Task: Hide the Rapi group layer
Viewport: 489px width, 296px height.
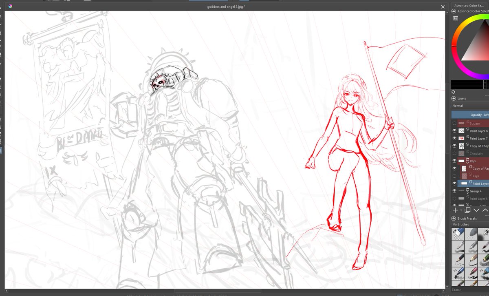Action: (x=455, y=161)
